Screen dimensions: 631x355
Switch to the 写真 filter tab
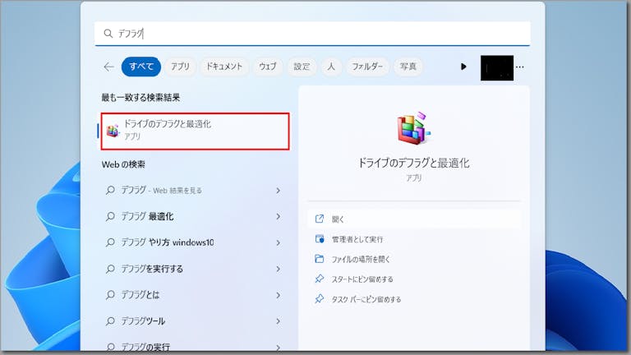click(408, 67)
